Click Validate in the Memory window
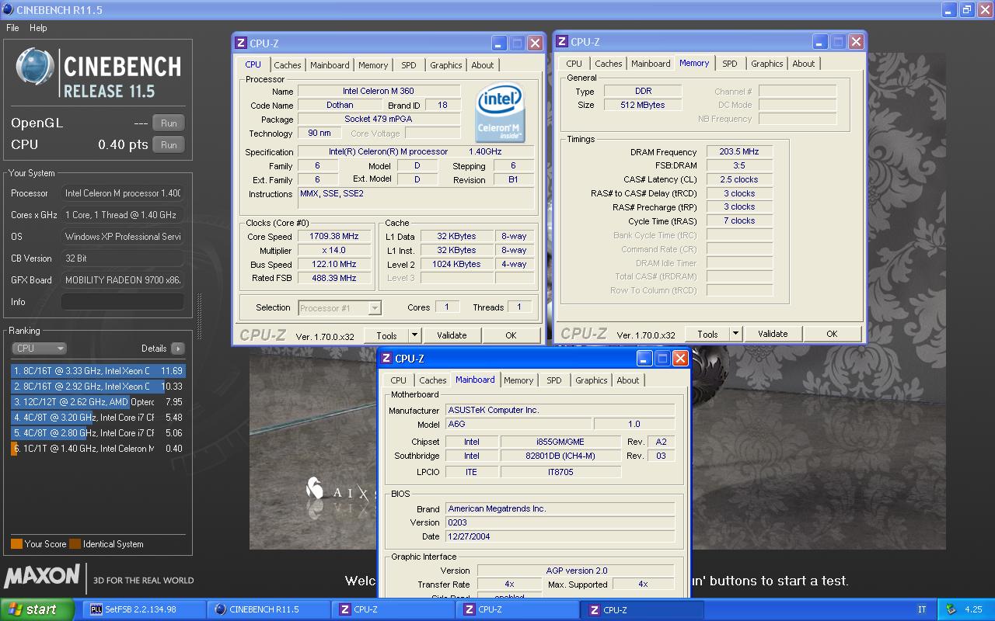Viewport: 995px width, 621px height. pos(773,334)
